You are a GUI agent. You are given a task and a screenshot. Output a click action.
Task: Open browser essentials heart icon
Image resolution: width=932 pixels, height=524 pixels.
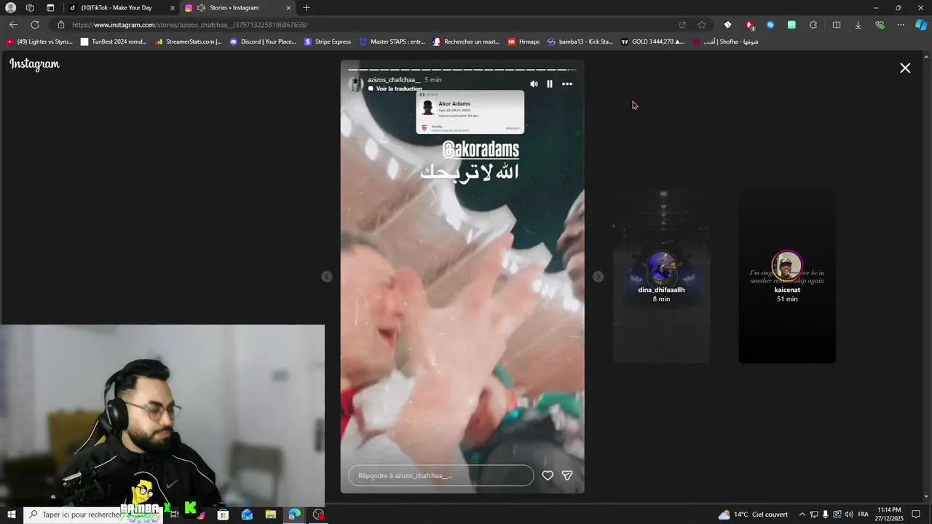click(880, 25)
